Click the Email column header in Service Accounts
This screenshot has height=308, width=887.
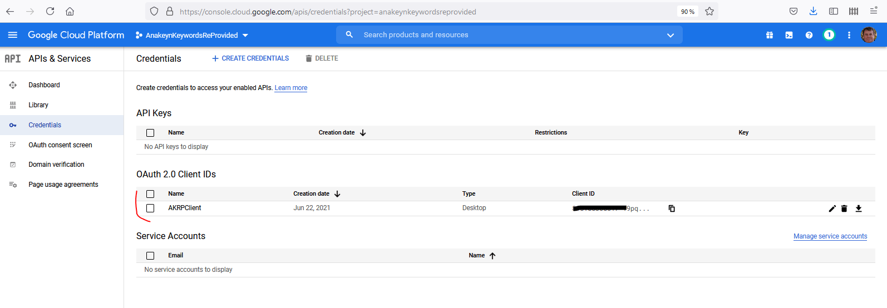pyautogui.click(x=175, y=255)
